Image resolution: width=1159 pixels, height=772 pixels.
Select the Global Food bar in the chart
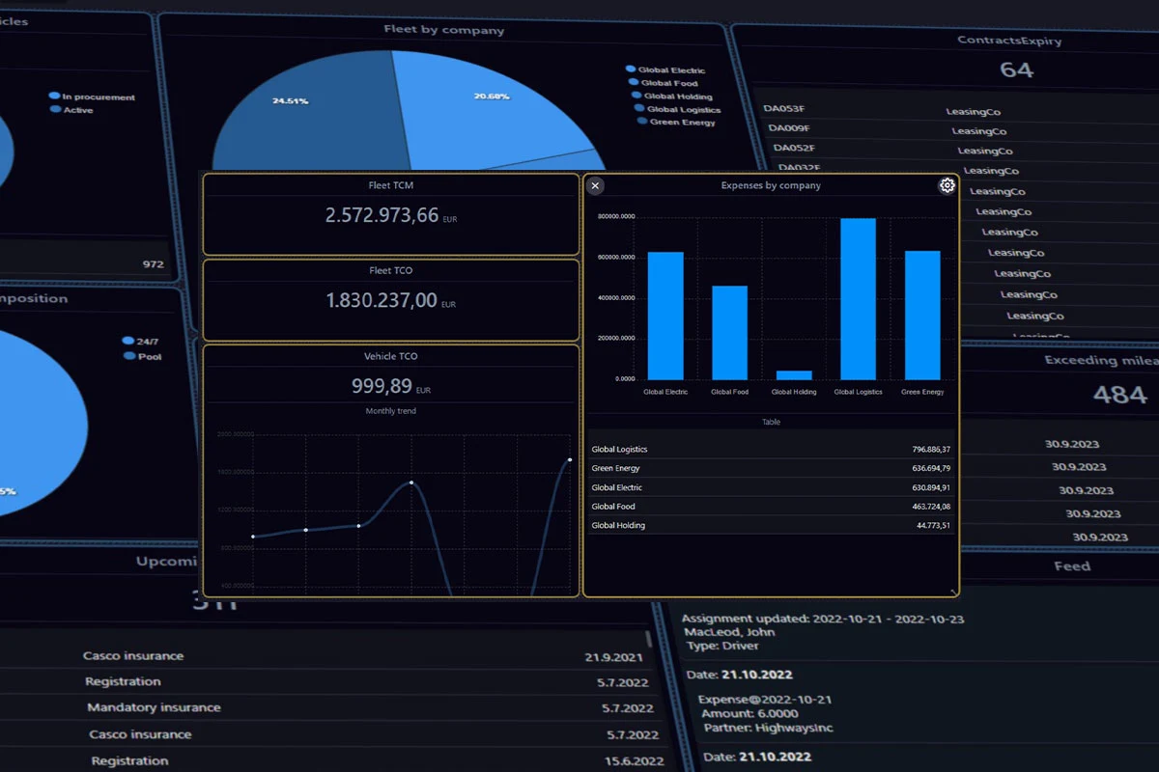coord(729,332)
